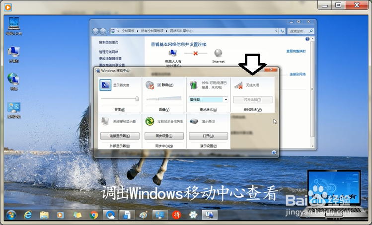Click the 未连接到显示器 text
372x225 pixels.
tap(124, 121)
